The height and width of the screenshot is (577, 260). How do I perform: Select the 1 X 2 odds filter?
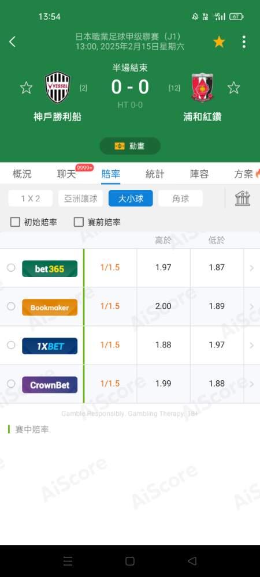pos(31,198)
